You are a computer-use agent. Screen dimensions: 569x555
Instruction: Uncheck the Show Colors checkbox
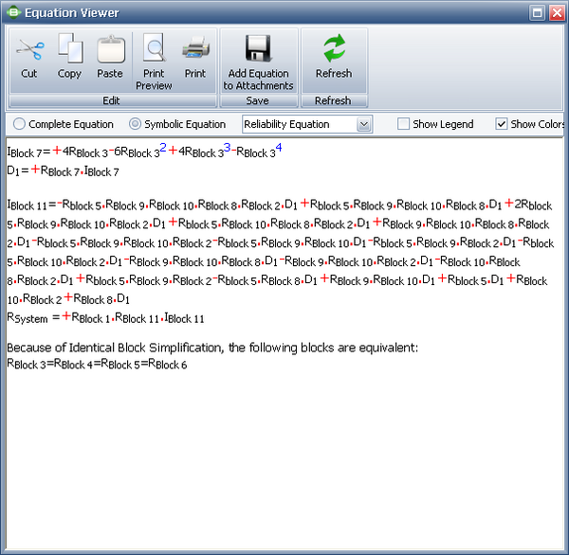[502, 124]
